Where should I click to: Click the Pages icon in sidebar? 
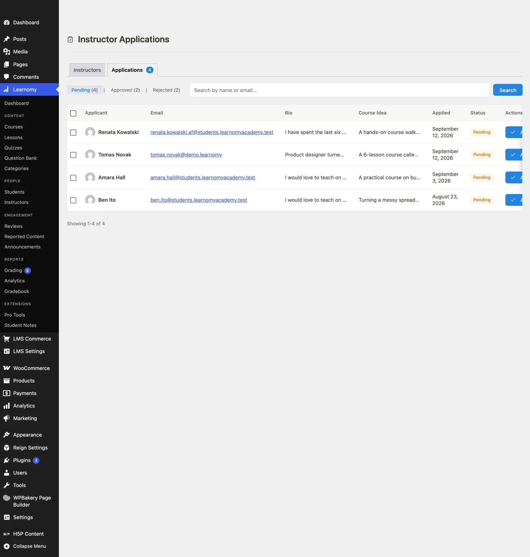(7, 65)
